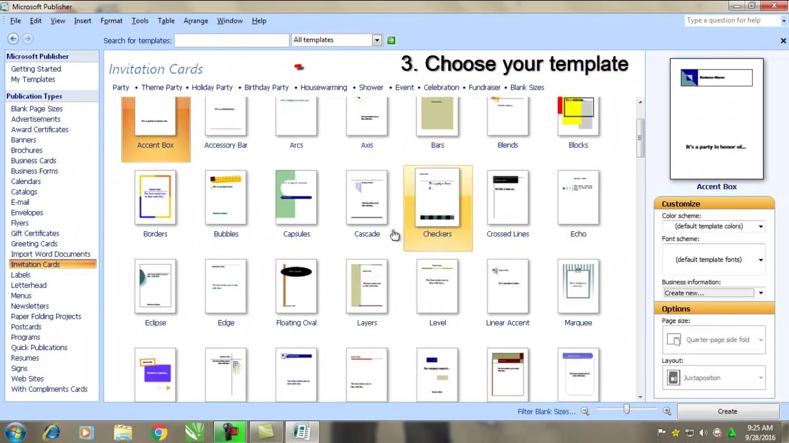Adjust the thumbnail zoom slider

pos(626,410)
